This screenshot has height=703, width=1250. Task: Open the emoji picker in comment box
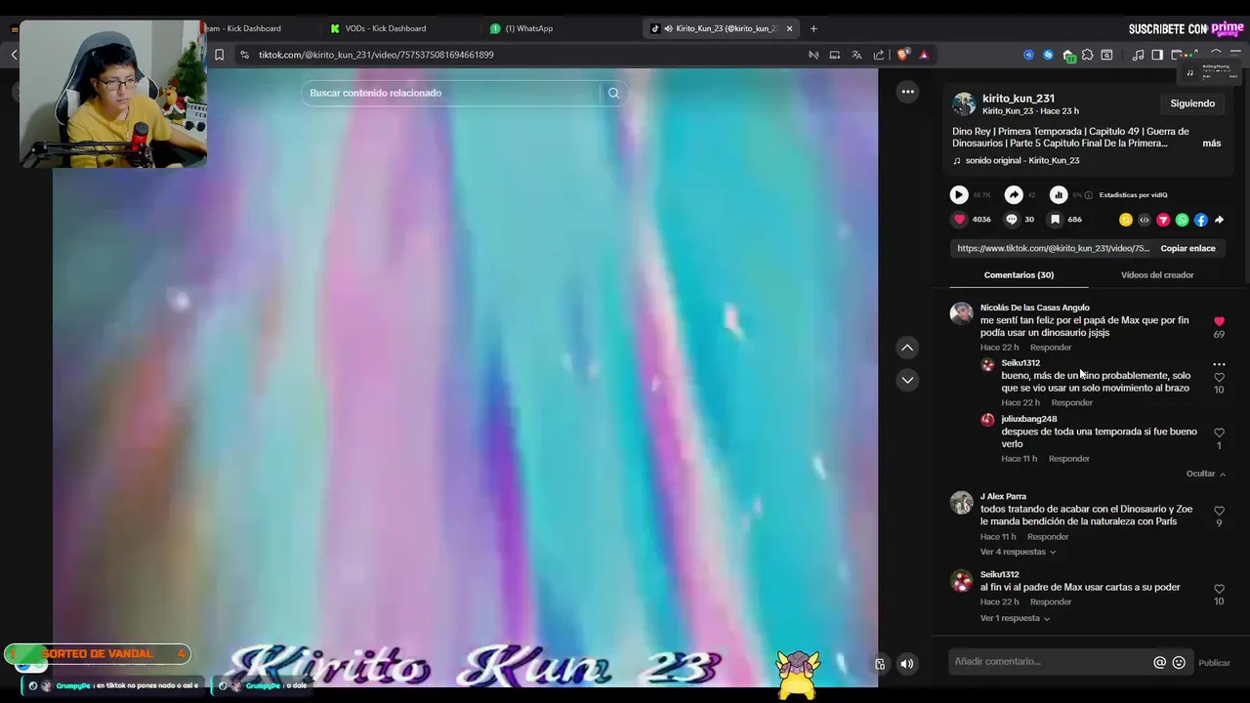pos(1179,662)
